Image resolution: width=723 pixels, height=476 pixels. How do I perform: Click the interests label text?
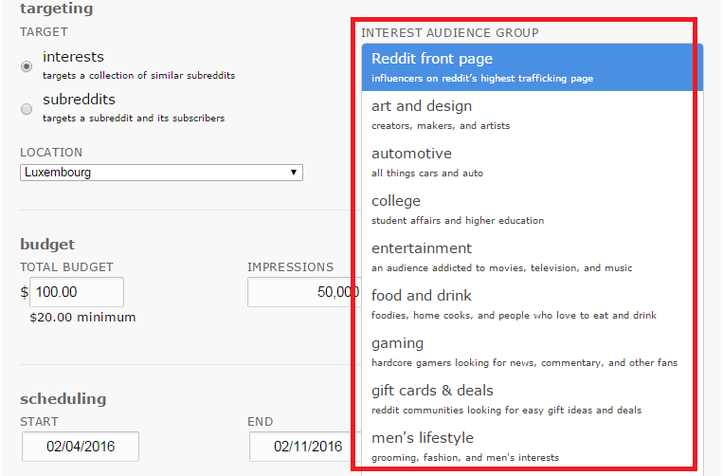tap(73, 57)
